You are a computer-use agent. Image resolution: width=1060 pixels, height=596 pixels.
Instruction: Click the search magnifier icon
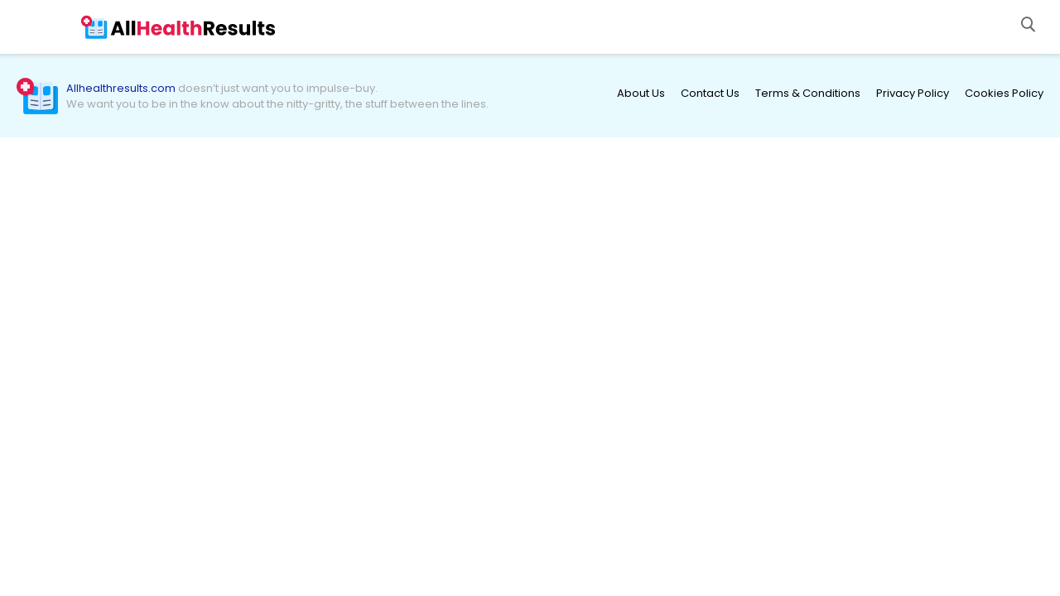[1028, 25]
